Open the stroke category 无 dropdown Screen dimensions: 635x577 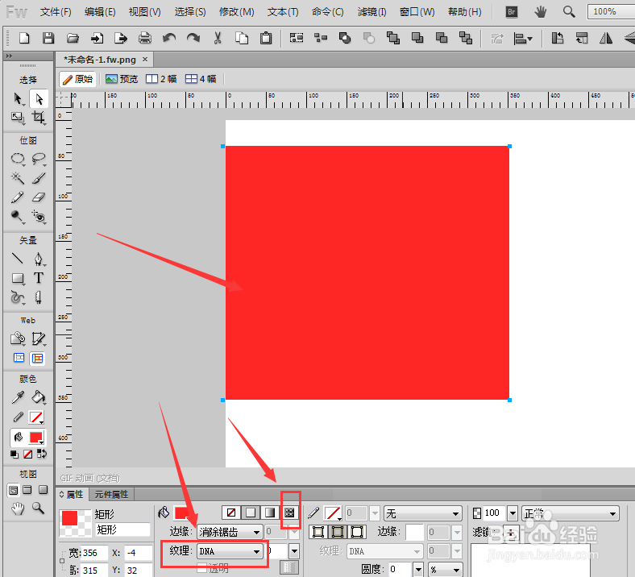(x=423, y=513)
